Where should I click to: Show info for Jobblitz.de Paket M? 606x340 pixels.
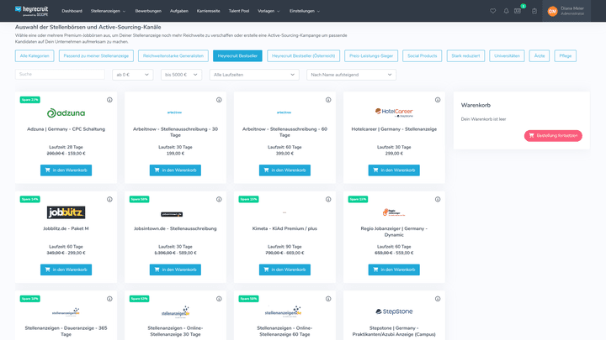point(109,199)
